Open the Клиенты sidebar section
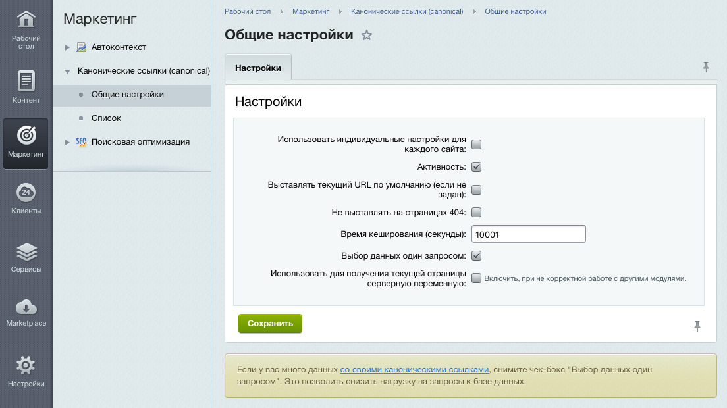 (x=26, y=197)
